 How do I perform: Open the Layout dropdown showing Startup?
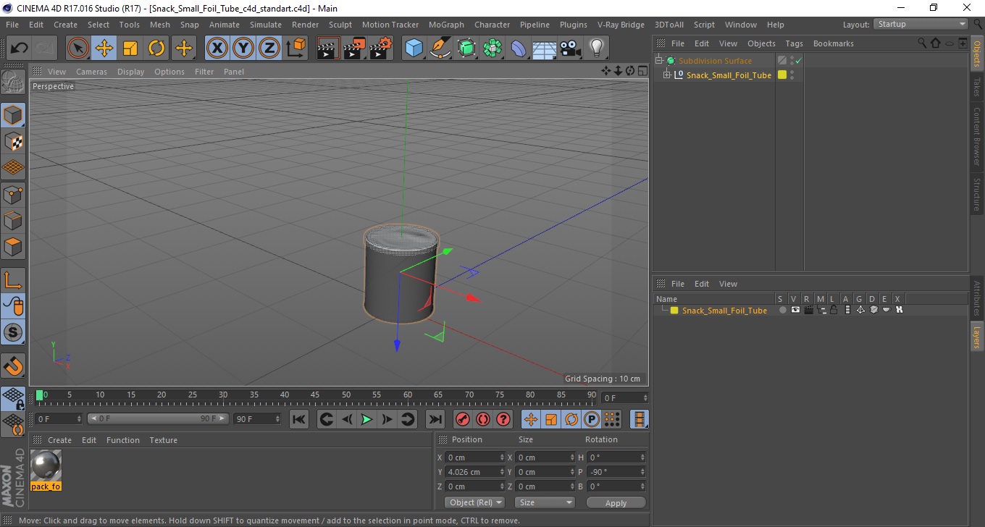tap(921, 24)
